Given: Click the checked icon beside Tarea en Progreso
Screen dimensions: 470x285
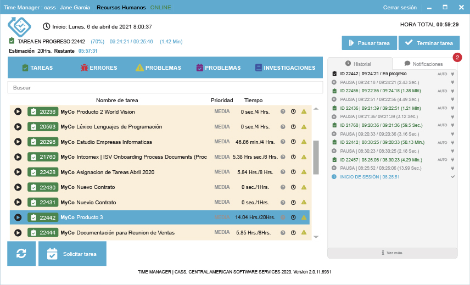Looking at the screenshot, I should click(12, 41).
